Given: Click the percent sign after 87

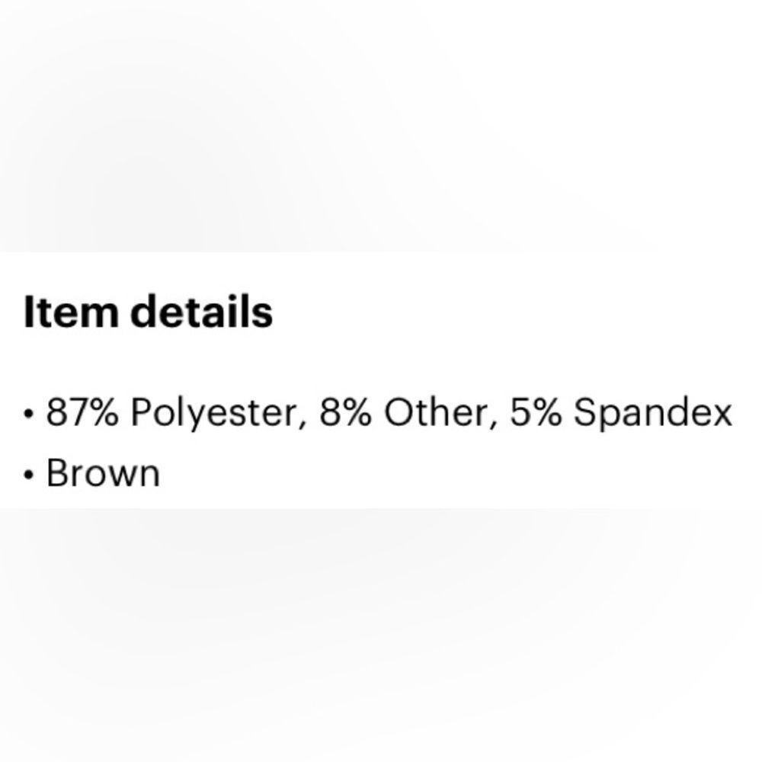Looking at the screenshot, I should [101, 412].
